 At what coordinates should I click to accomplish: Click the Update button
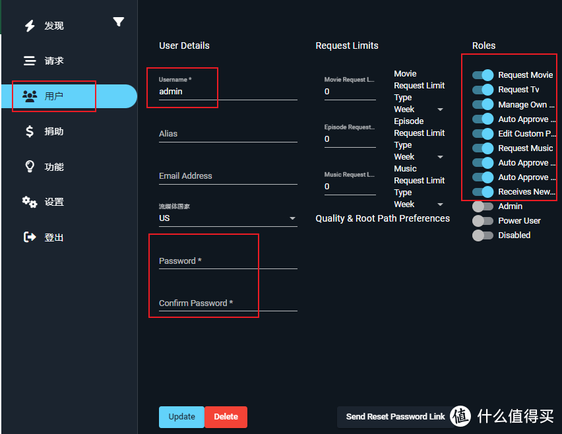coord(181,417)
